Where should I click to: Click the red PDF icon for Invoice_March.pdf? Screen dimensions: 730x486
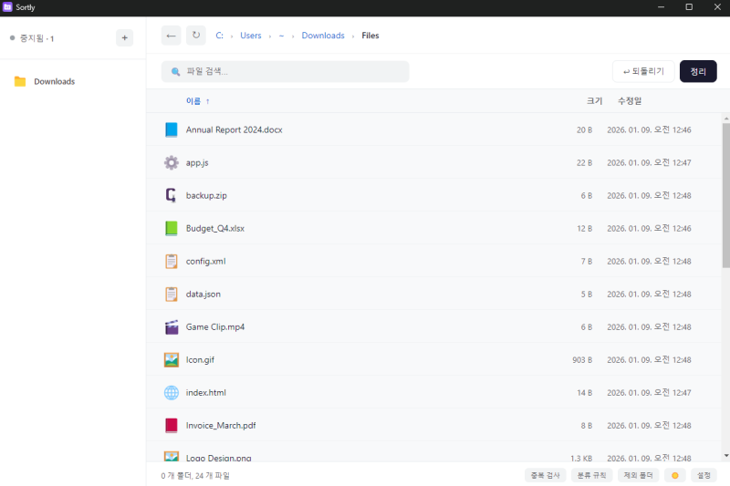click(x=172, y=426)
